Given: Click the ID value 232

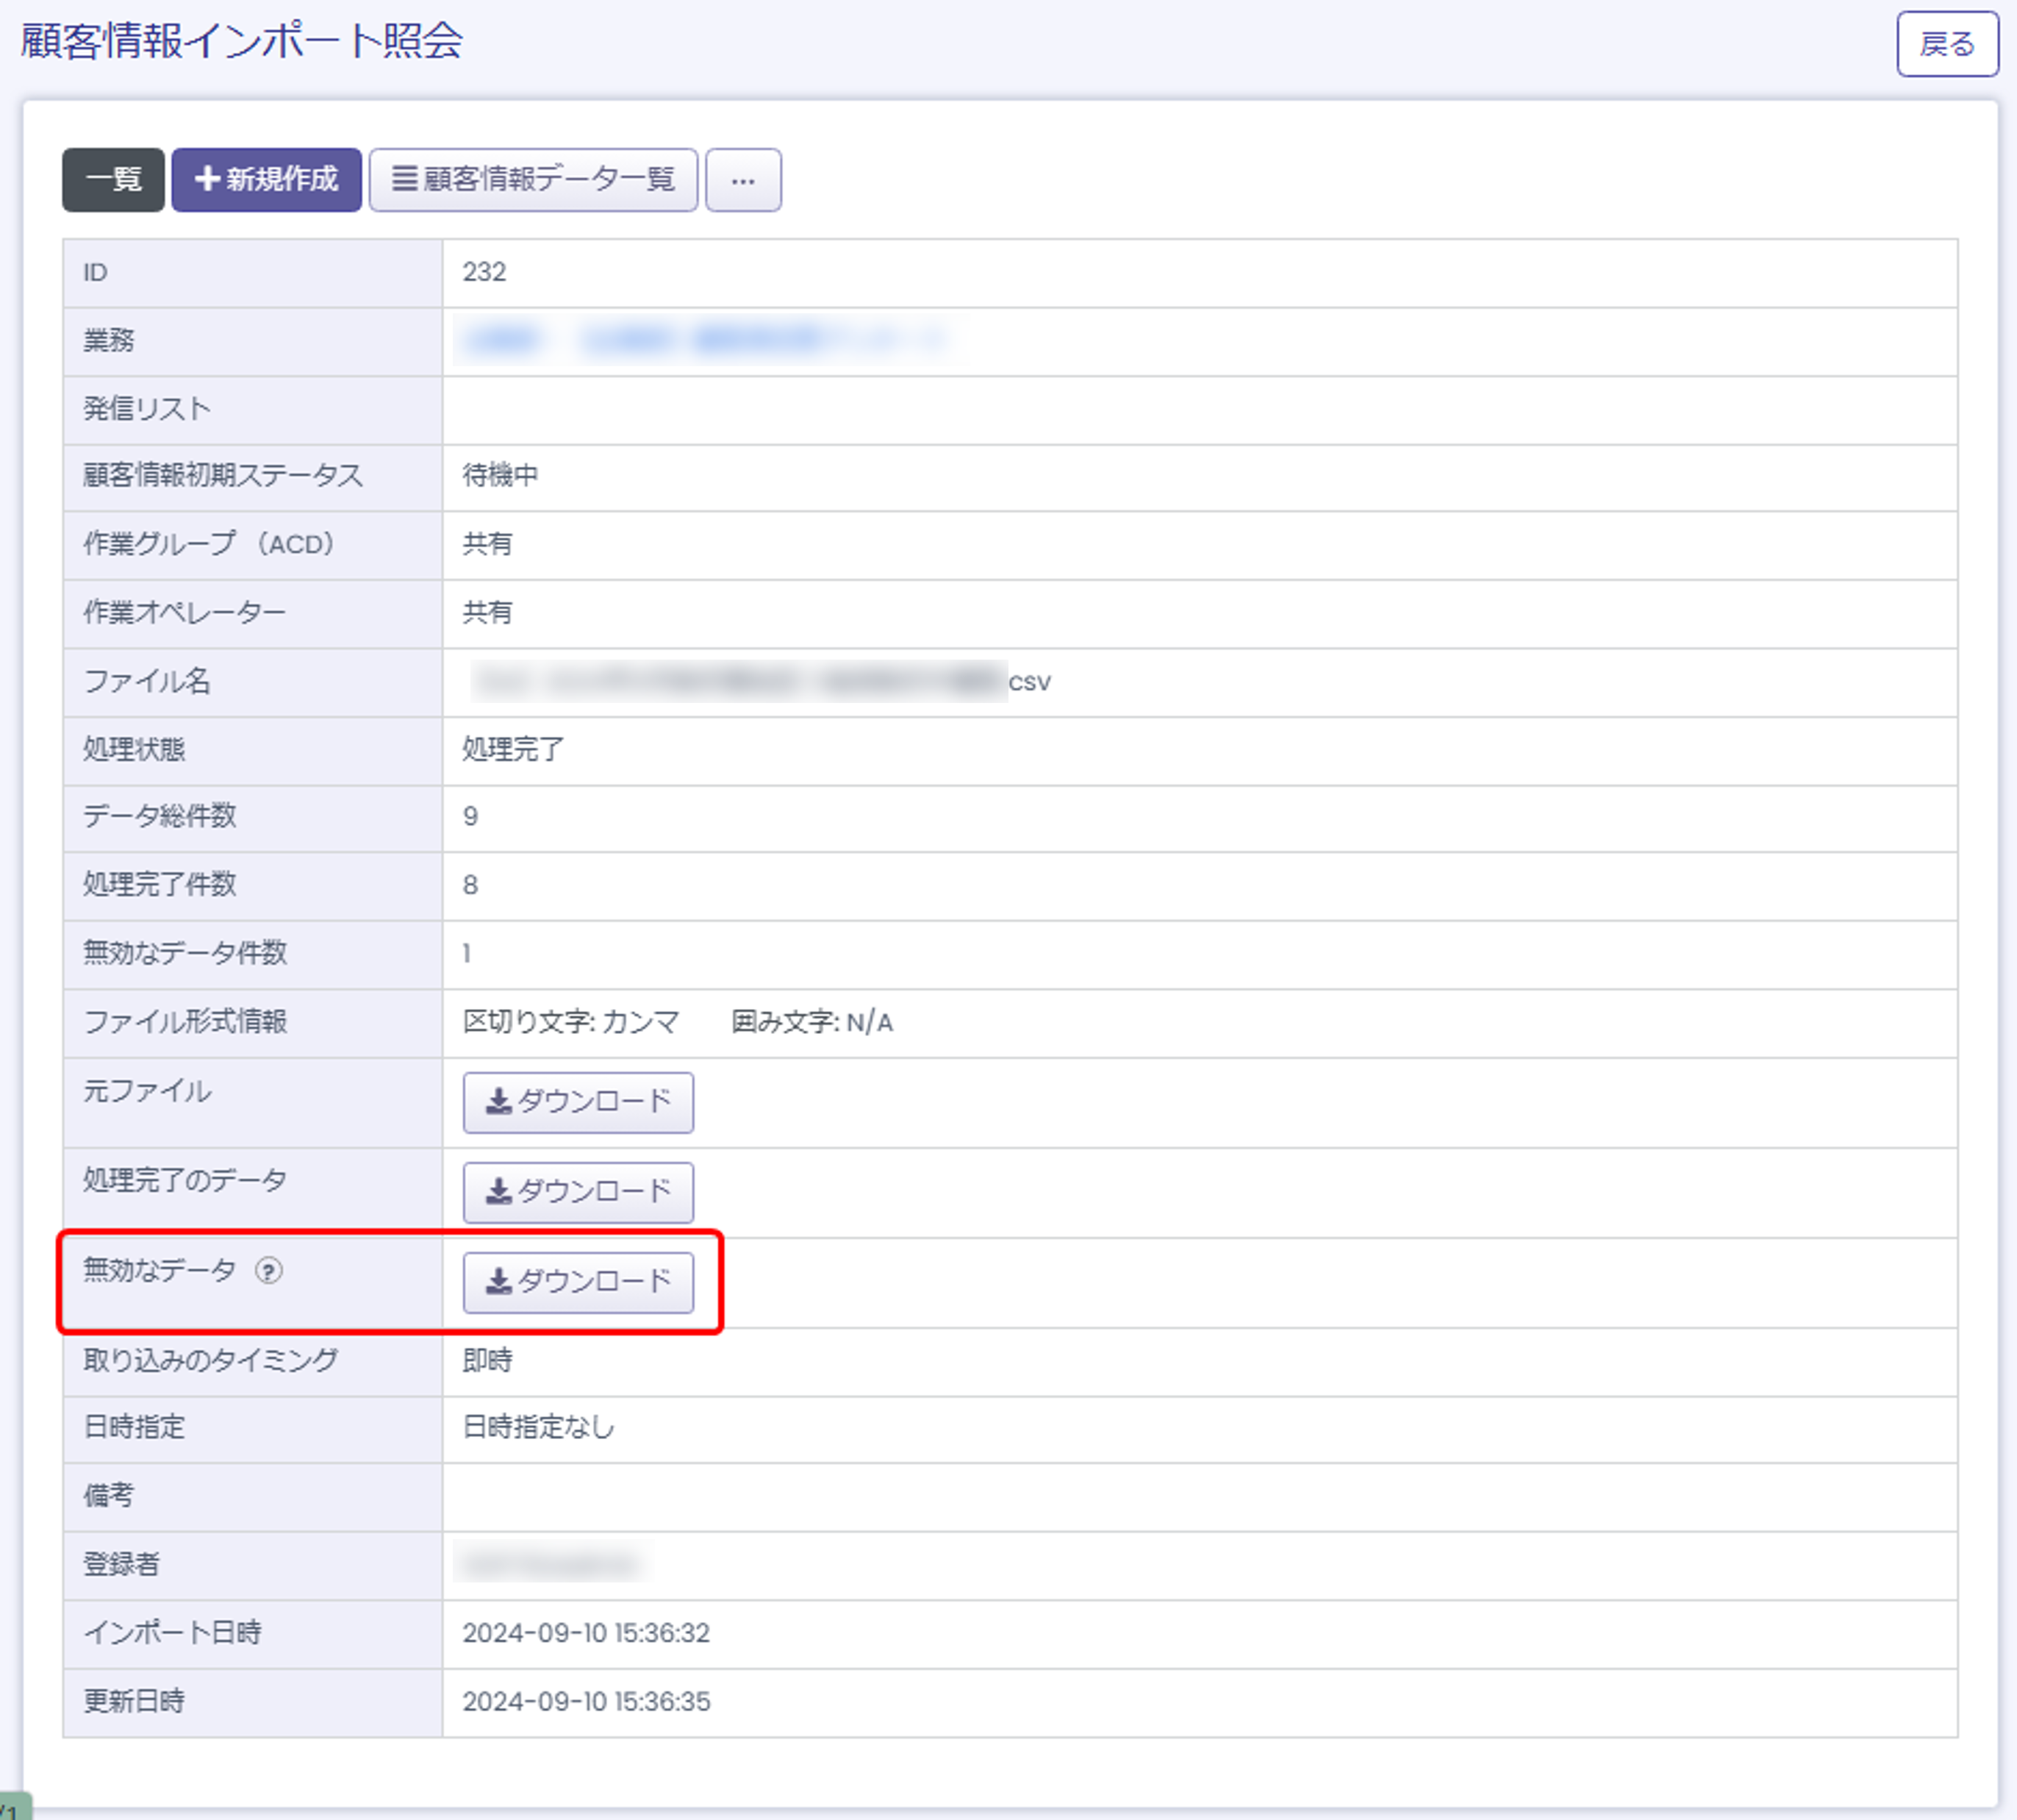Looking at the screenshot, I should tap(484, 272).
